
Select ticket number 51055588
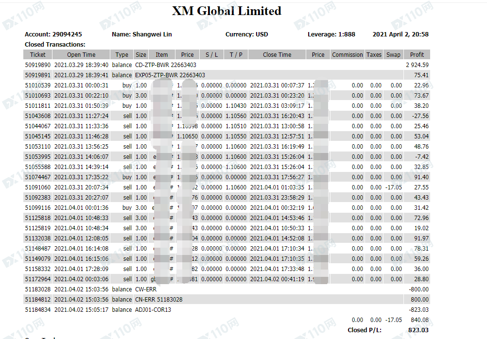click(37, 167)
